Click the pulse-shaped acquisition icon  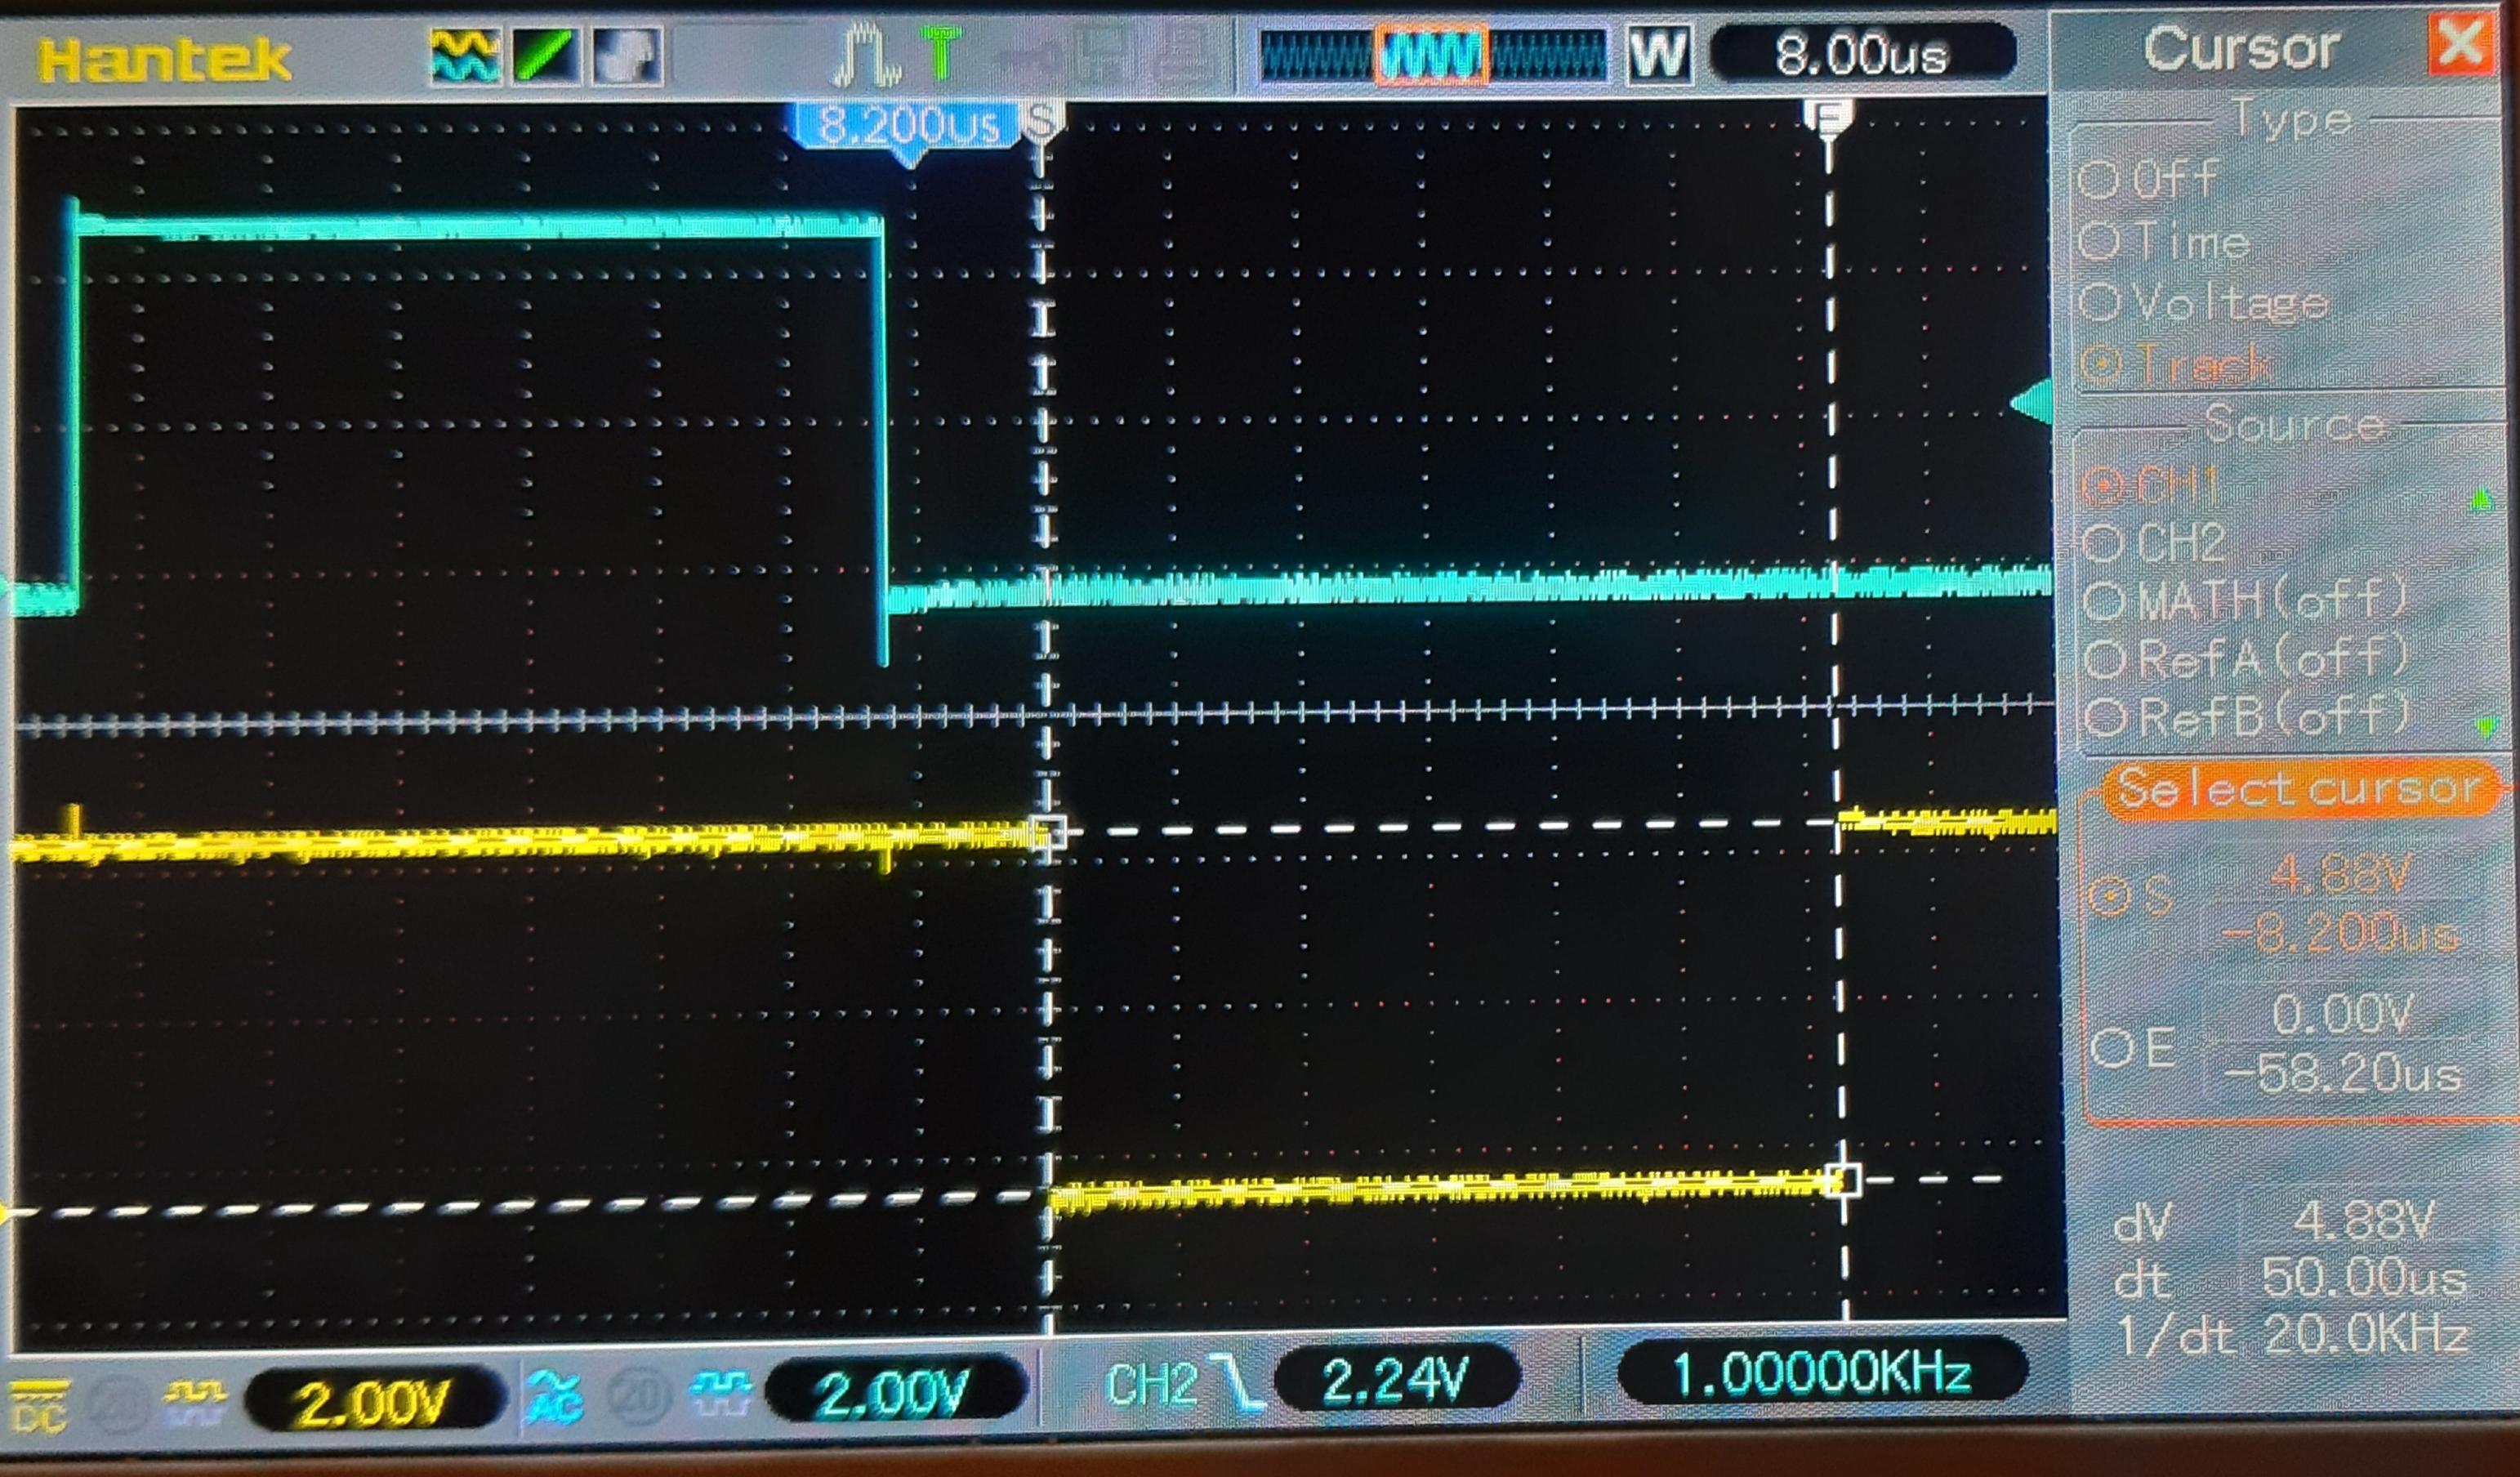(x=866, y=56)
